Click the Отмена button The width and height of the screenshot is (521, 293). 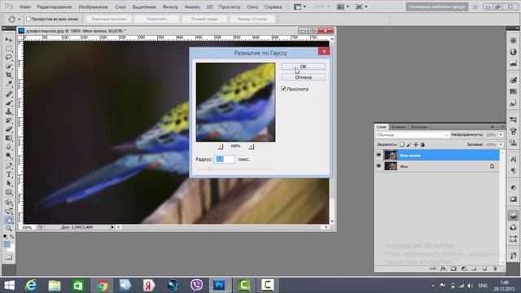coord(303,77)
